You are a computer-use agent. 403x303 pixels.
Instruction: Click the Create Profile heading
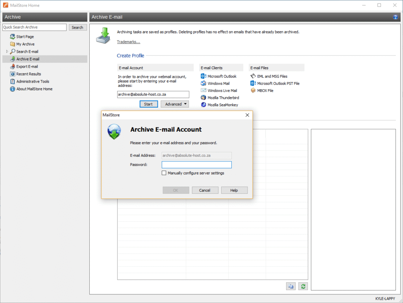click(x=130, y=55)
